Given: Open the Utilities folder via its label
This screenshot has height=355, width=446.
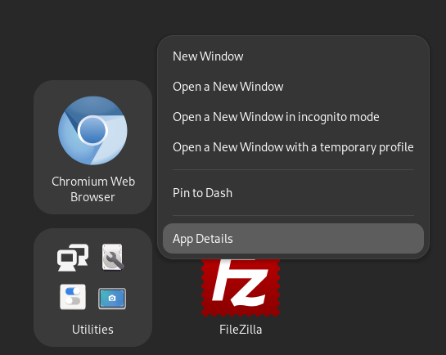Looking at the screenshot, I should point(92,330).
